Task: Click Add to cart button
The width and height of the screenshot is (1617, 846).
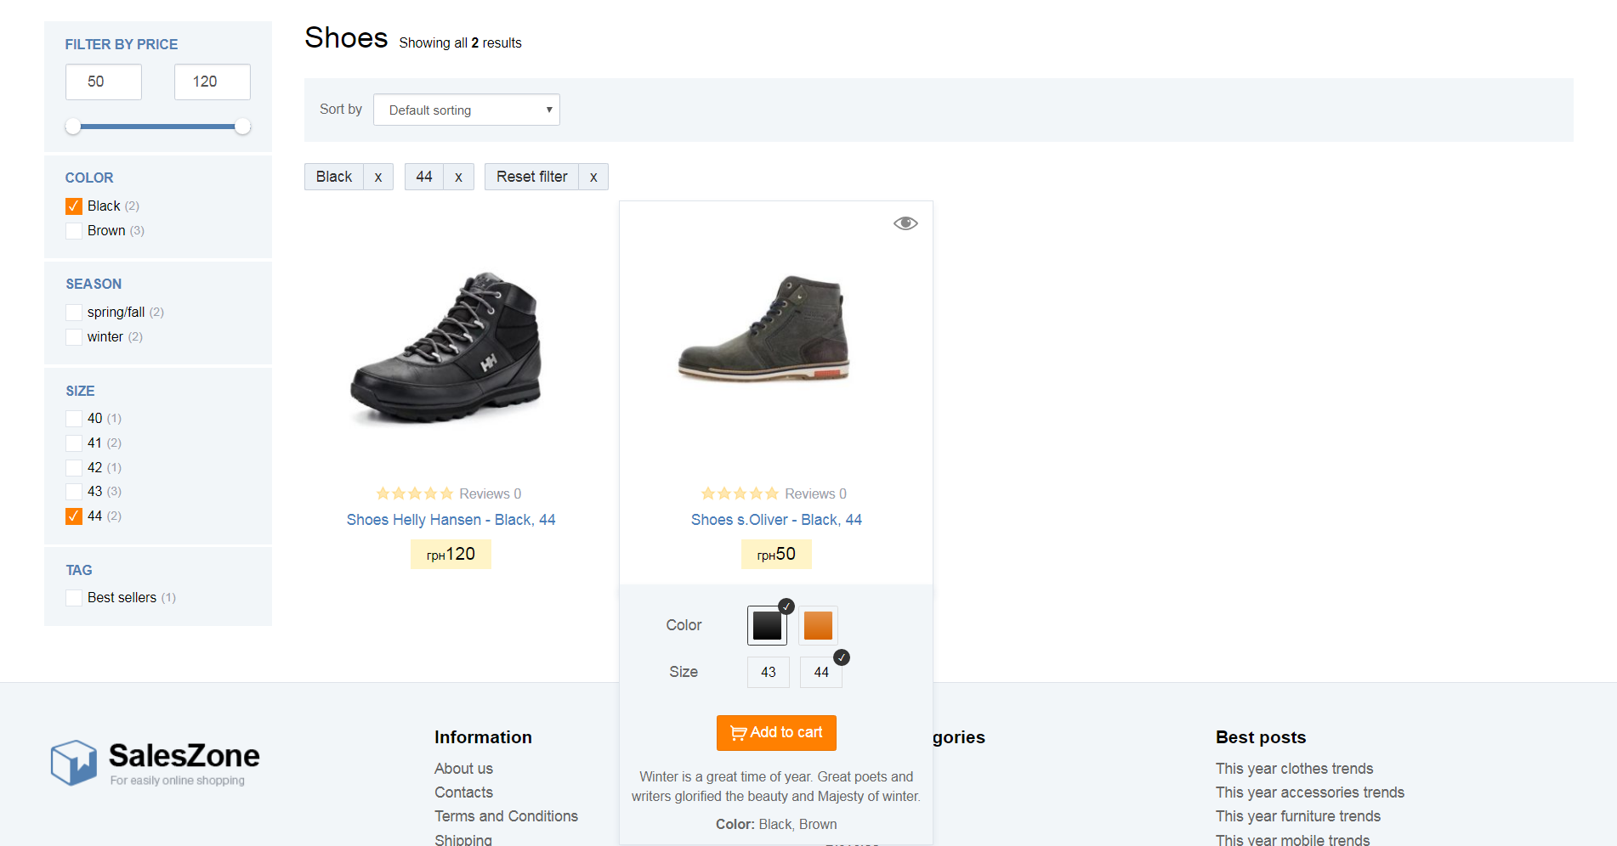Action: 776,733
